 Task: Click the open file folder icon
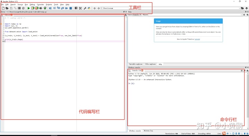pyautogui.click(x=7, y=8)
